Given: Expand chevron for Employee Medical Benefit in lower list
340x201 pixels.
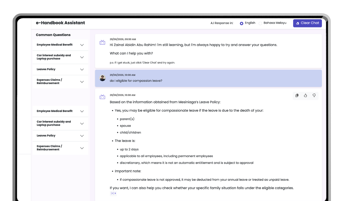Looking at the screenshot, I should tap(82, 111).
